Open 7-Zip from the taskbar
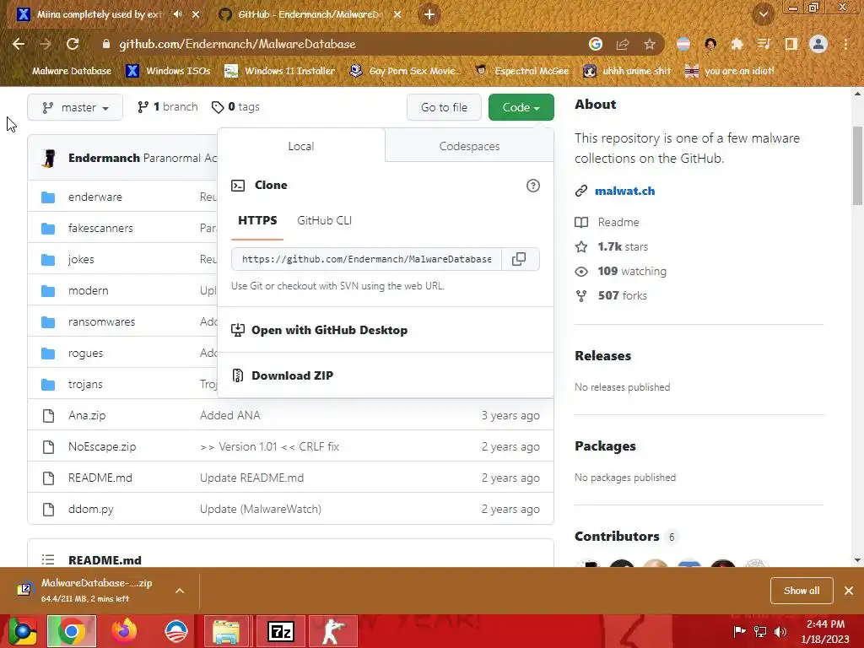Image resolution: width=864 pixels, height=648 pixels. 280,631
